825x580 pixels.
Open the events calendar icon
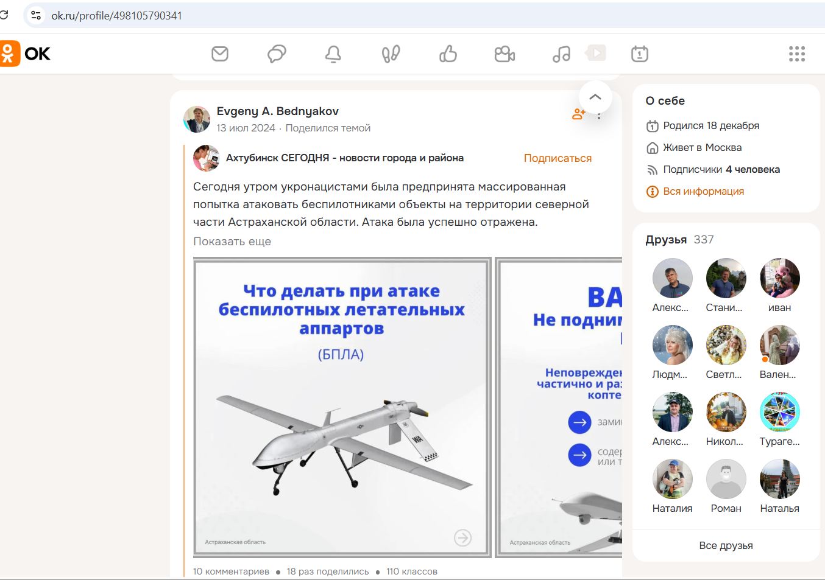[x=639, y=54]
